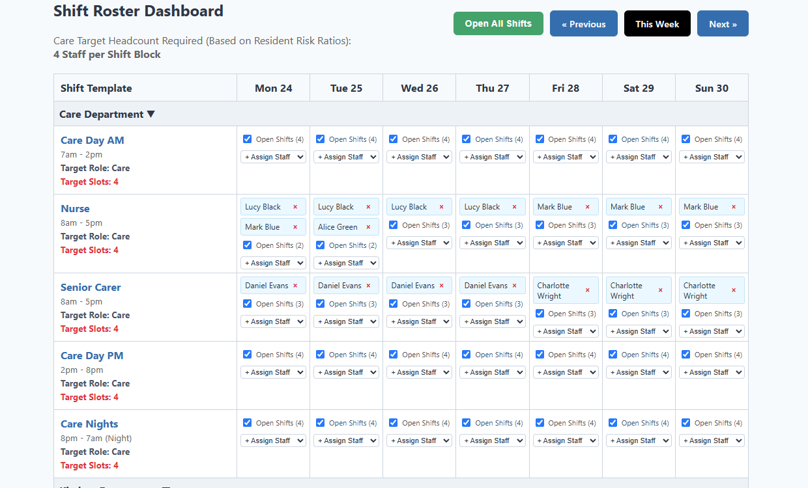Remove Mark Blue from Nurse on Sun 30

click(x=734, y=207)
